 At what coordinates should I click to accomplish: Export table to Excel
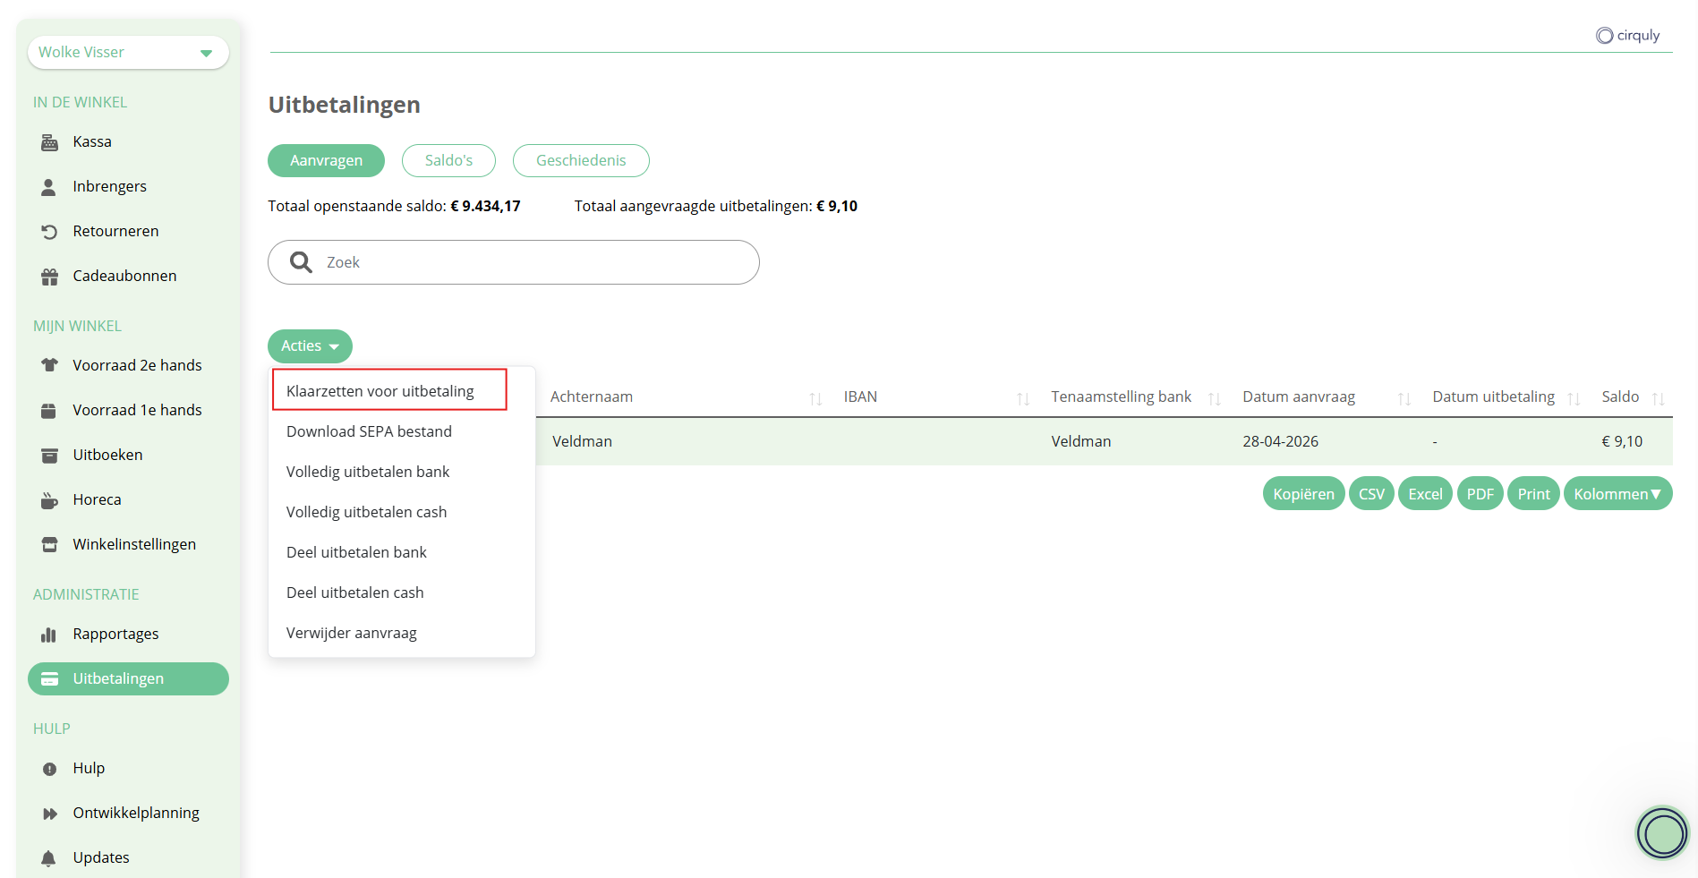pos(1425,494)
